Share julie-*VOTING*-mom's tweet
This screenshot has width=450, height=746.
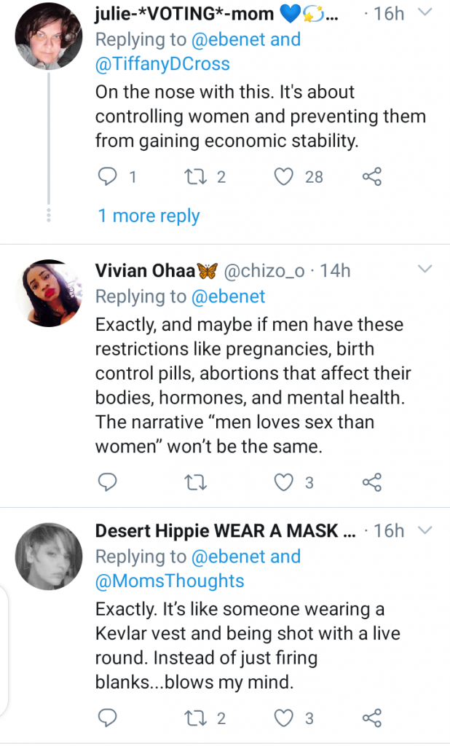[371, 176]
